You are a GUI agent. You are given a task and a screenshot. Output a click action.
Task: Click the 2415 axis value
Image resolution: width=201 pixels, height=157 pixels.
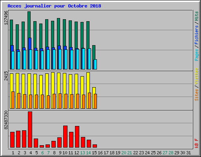[6, 76]
